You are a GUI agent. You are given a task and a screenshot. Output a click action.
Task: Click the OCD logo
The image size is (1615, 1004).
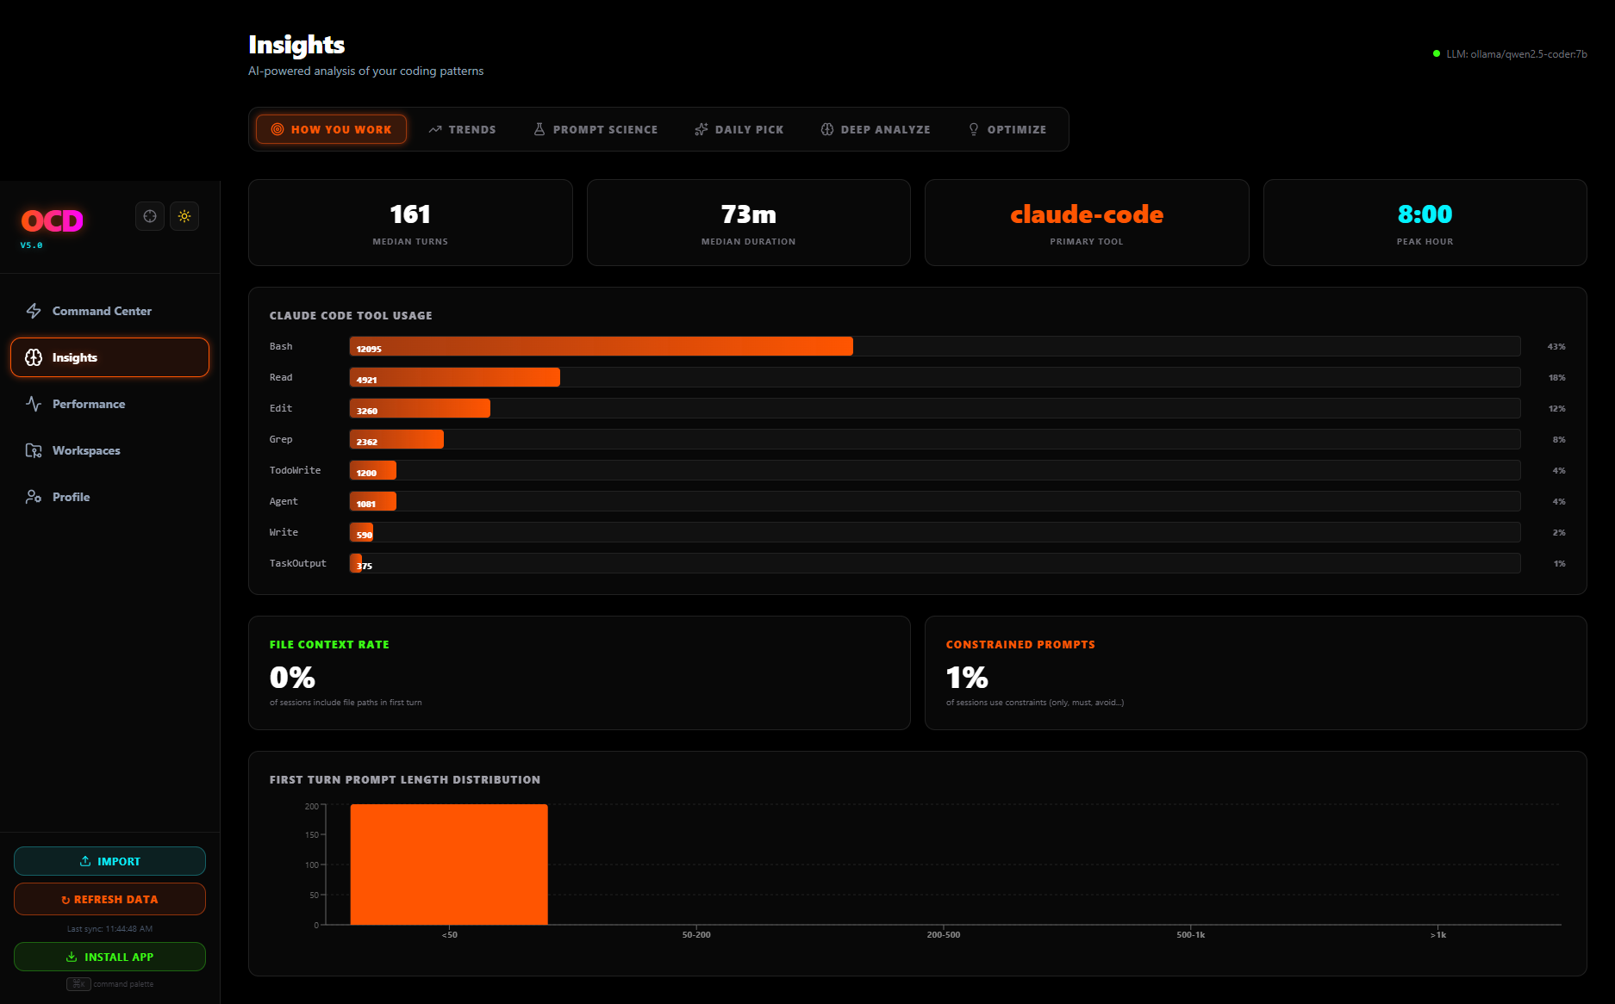tap(53, 221)
